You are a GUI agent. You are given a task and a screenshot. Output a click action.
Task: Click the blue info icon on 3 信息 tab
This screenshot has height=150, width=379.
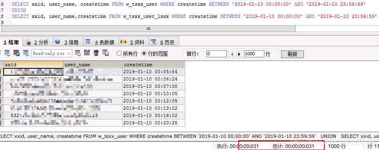(x=58, y=41)
